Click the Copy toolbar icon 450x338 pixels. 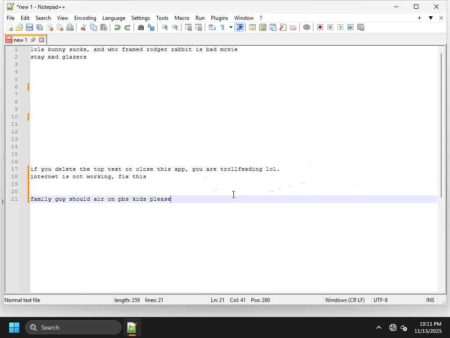click(x=93, y=28)
